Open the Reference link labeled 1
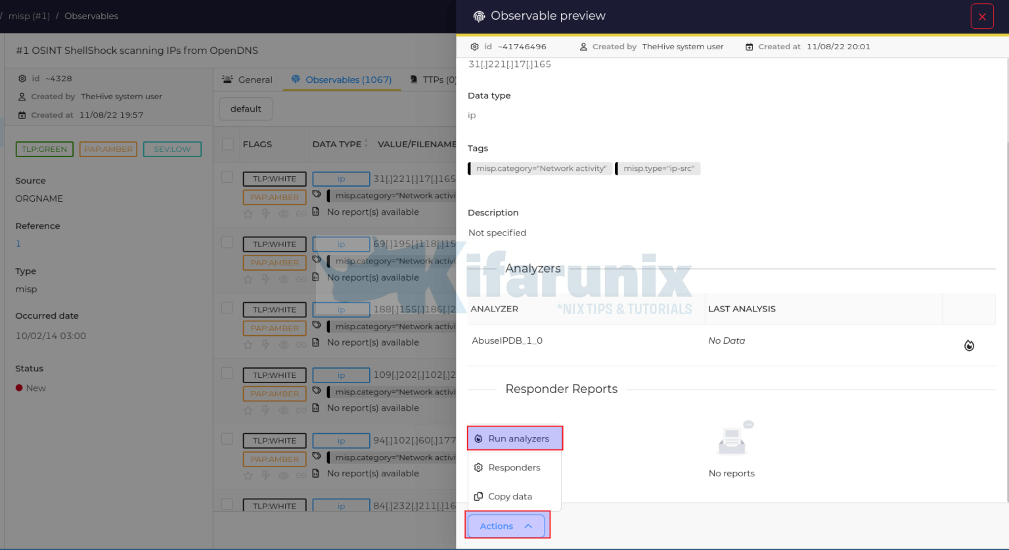 18,243
